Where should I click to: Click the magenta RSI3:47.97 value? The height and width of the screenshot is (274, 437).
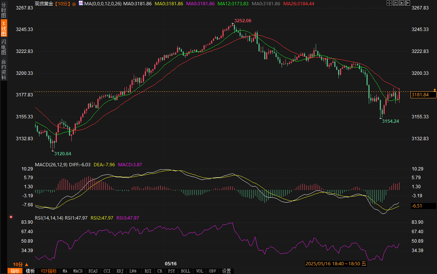[128, 218]
